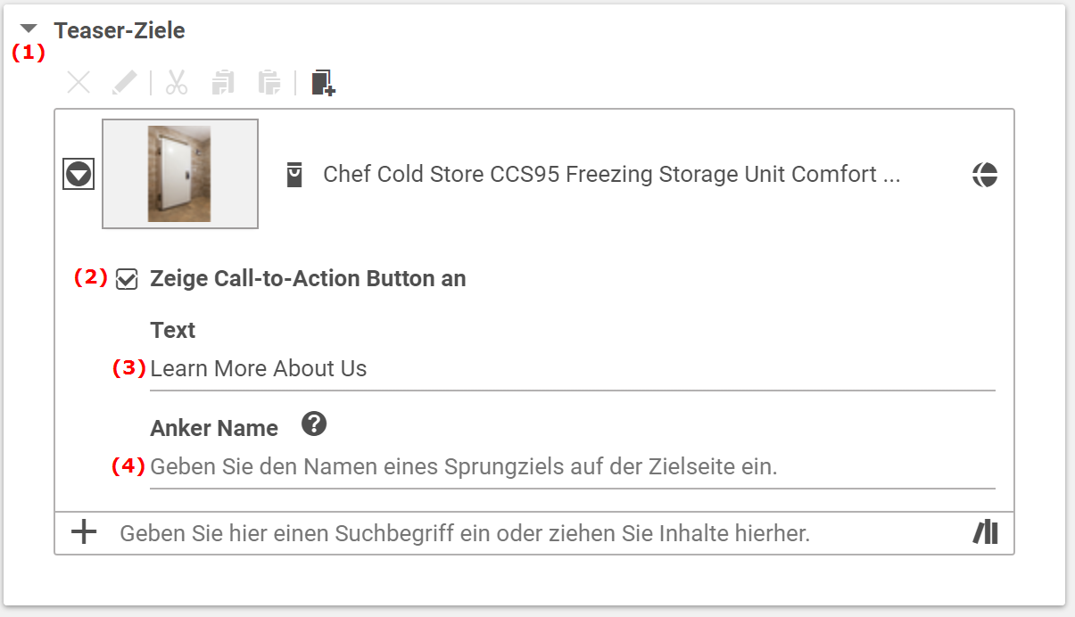Select the pencil edit icon in the toolbar
This screenshot has width=1075, height=617.
pyautogui.click(x=125, y=83)
